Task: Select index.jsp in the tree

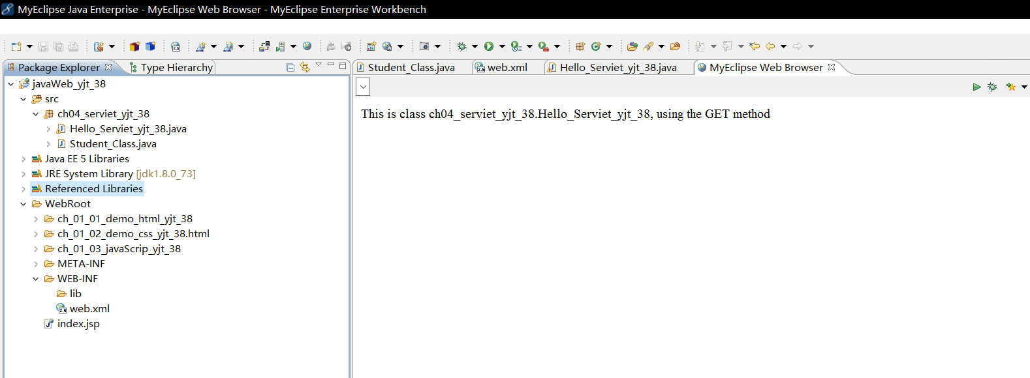Action: pos(78,324)
